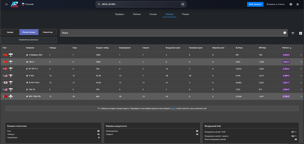Screen dimensions: 304x144
Task: Expand the CW-21 row chevron
Action: (x=301, y=62)
